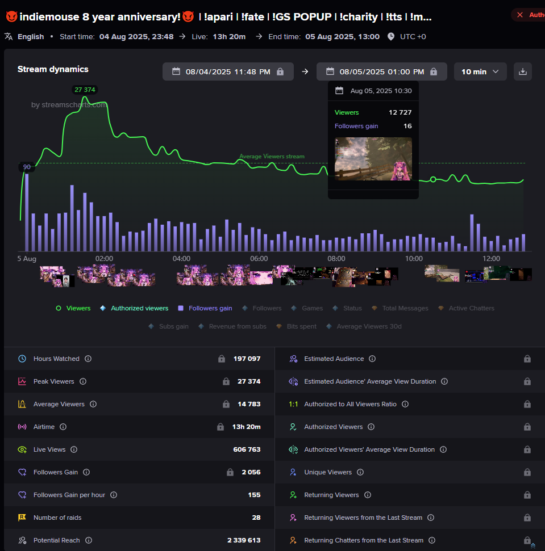The width and height of the screenshot is (545, 551).
Task: Open the tooltip stream preview thumbnail
Action: [x=373, y=159]
